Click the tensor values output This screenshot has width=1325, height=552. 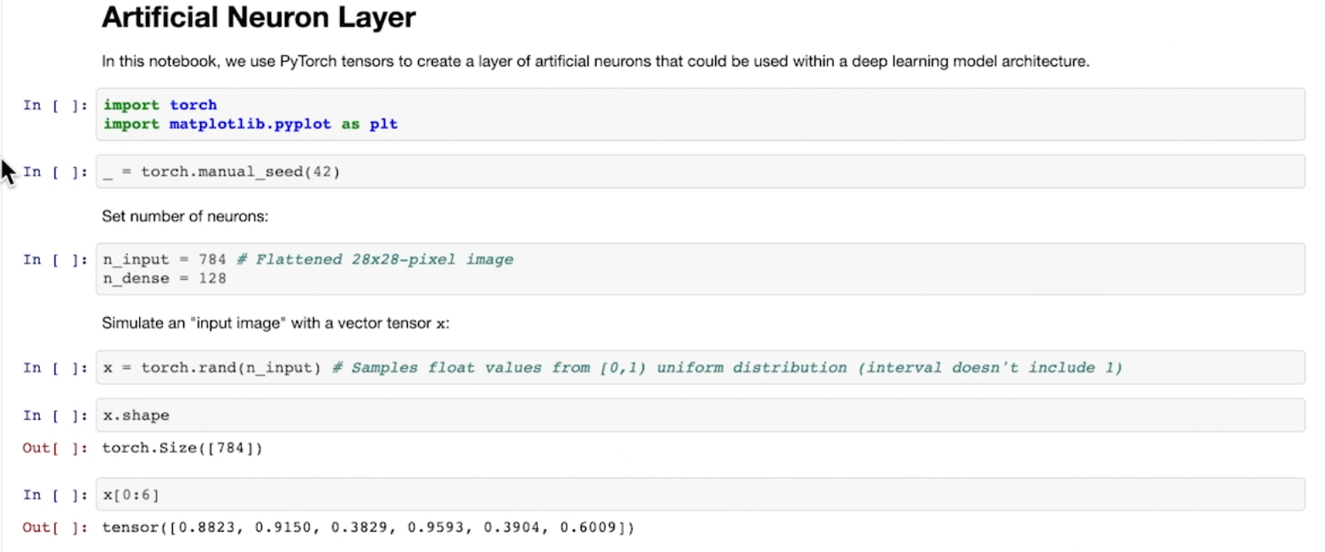[367, 527]
